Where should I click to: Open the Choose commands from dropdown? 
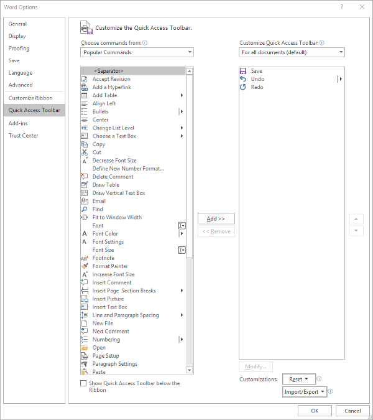tap(137, 52)
